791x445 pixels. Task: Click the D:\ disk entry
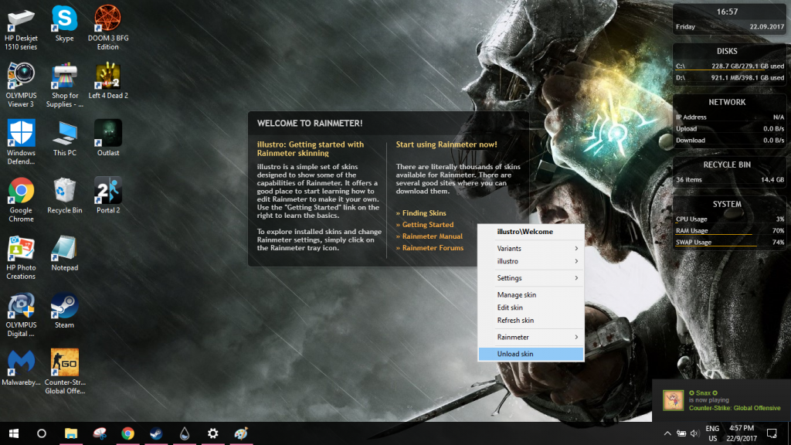pyautogui.click(x=729, y=78)
